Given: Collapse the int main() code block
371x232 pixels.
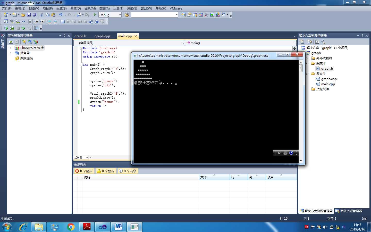Looking at the screenshot, I should coord(81,65).
